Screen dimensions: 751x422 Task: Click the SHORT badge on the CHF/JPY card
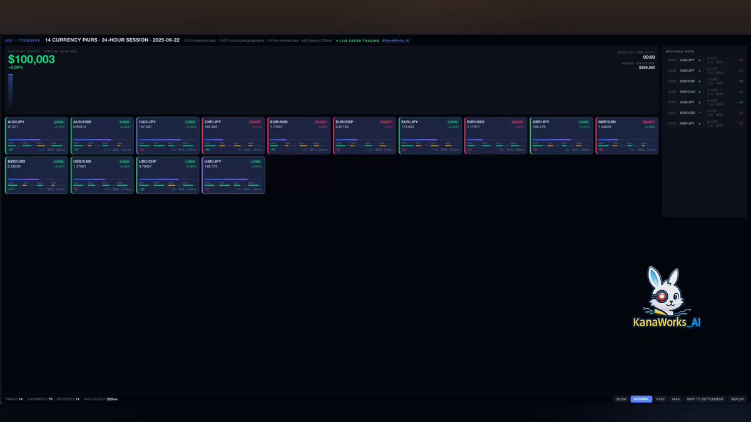[255, 122]
